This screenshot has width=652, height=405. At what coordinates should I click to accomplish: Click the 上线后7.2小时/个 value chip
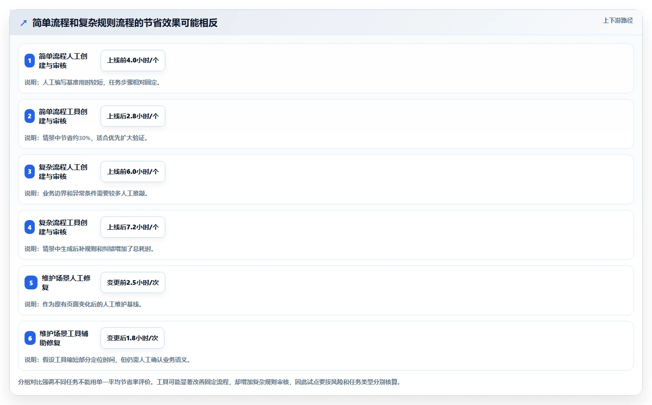pos(133,227)
